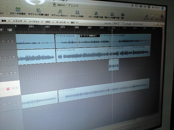Click the セクションをカット (Cut Section) icon
This screenshot has width=174, height=130.
tap(60, 11)
